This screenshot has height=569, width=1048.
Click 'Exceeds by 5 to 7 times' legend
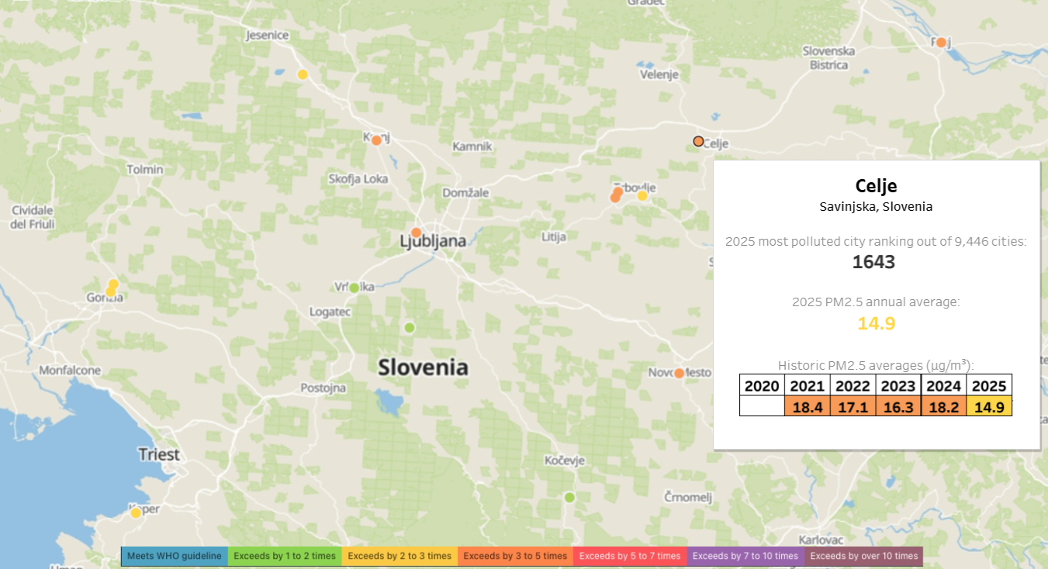pos(630,556)
